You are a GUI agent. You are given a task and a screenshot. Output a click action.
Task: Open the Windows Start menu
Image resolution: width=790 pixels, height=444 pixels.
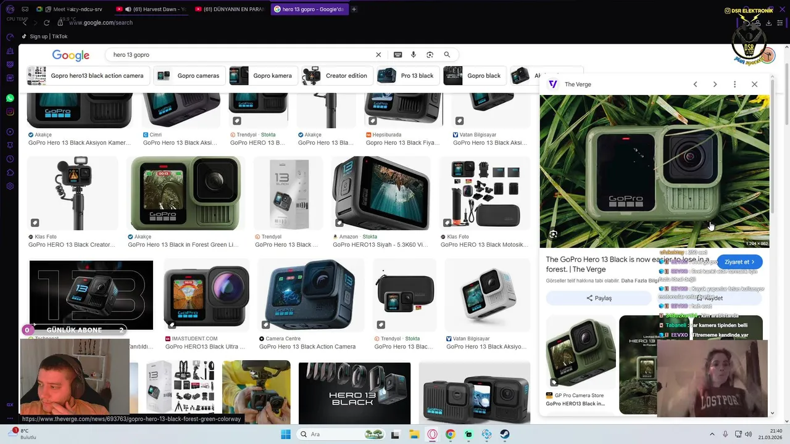[286, 434]
